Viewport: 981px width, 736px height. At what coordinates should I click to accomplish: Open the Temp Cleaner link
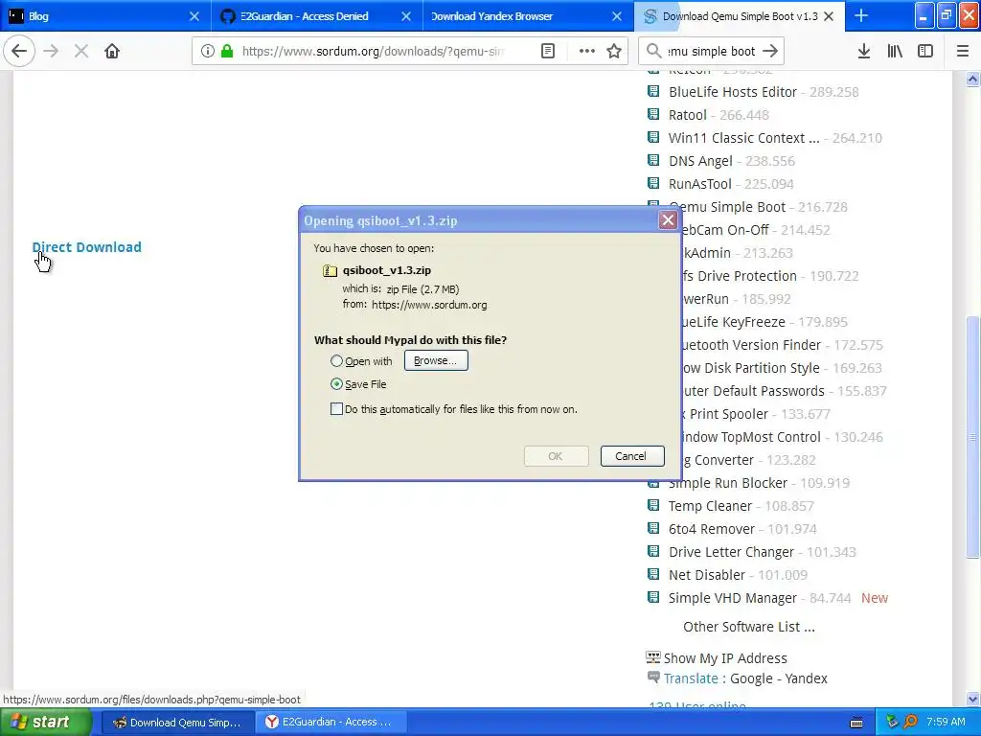[x=710, y=506]
